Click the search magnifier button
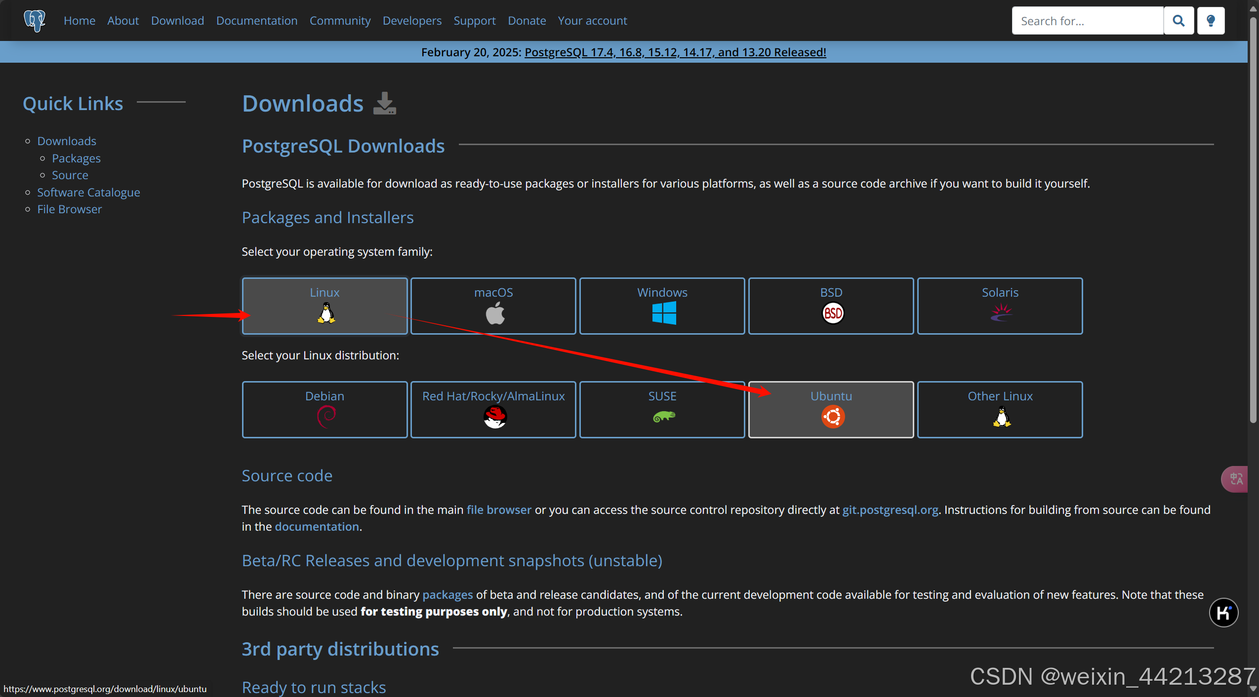The width and height of the screenshot is (1259, 697). coord(1178,21)
